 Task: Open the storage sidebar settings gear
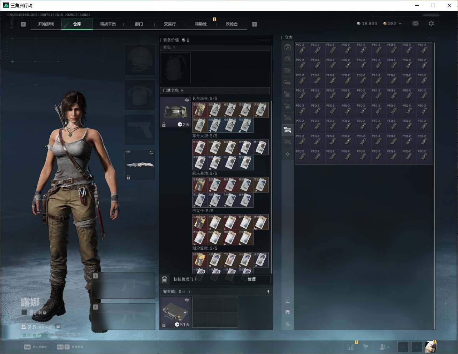point(288,154)
